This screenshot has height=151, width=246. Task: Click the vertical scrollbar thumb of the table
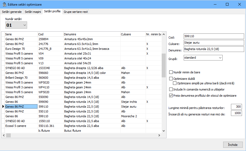164,65
